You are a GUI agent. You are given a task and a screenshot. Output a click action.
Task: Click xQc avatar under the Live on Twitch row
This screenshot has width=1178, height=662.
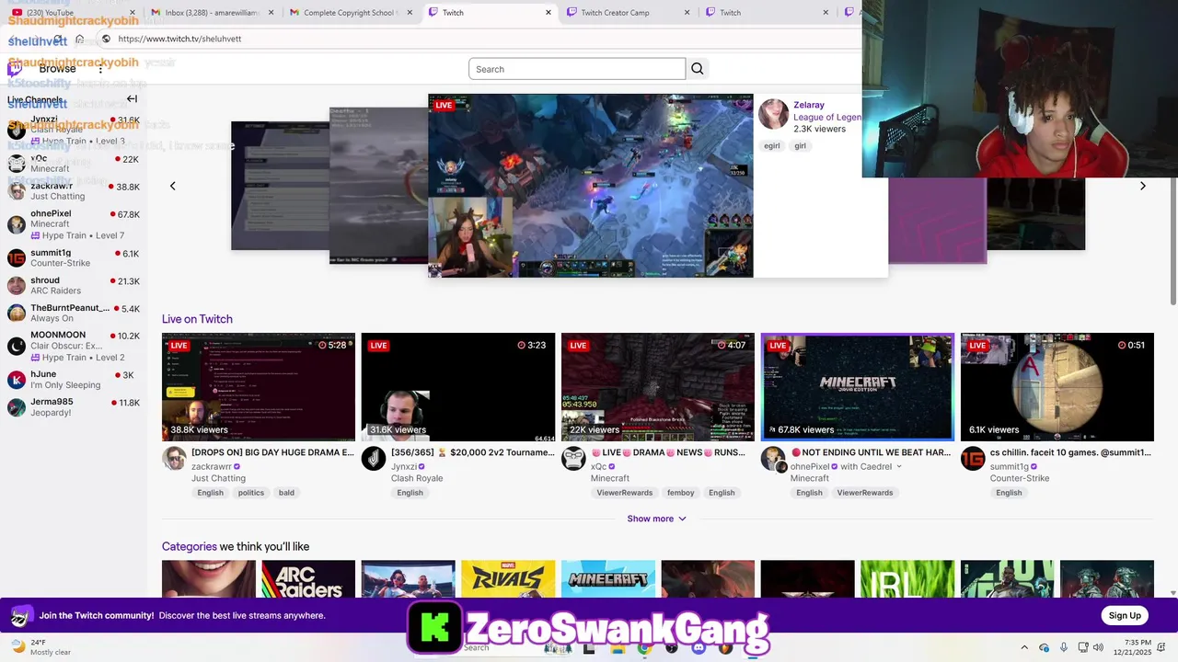tap(573, 458)
